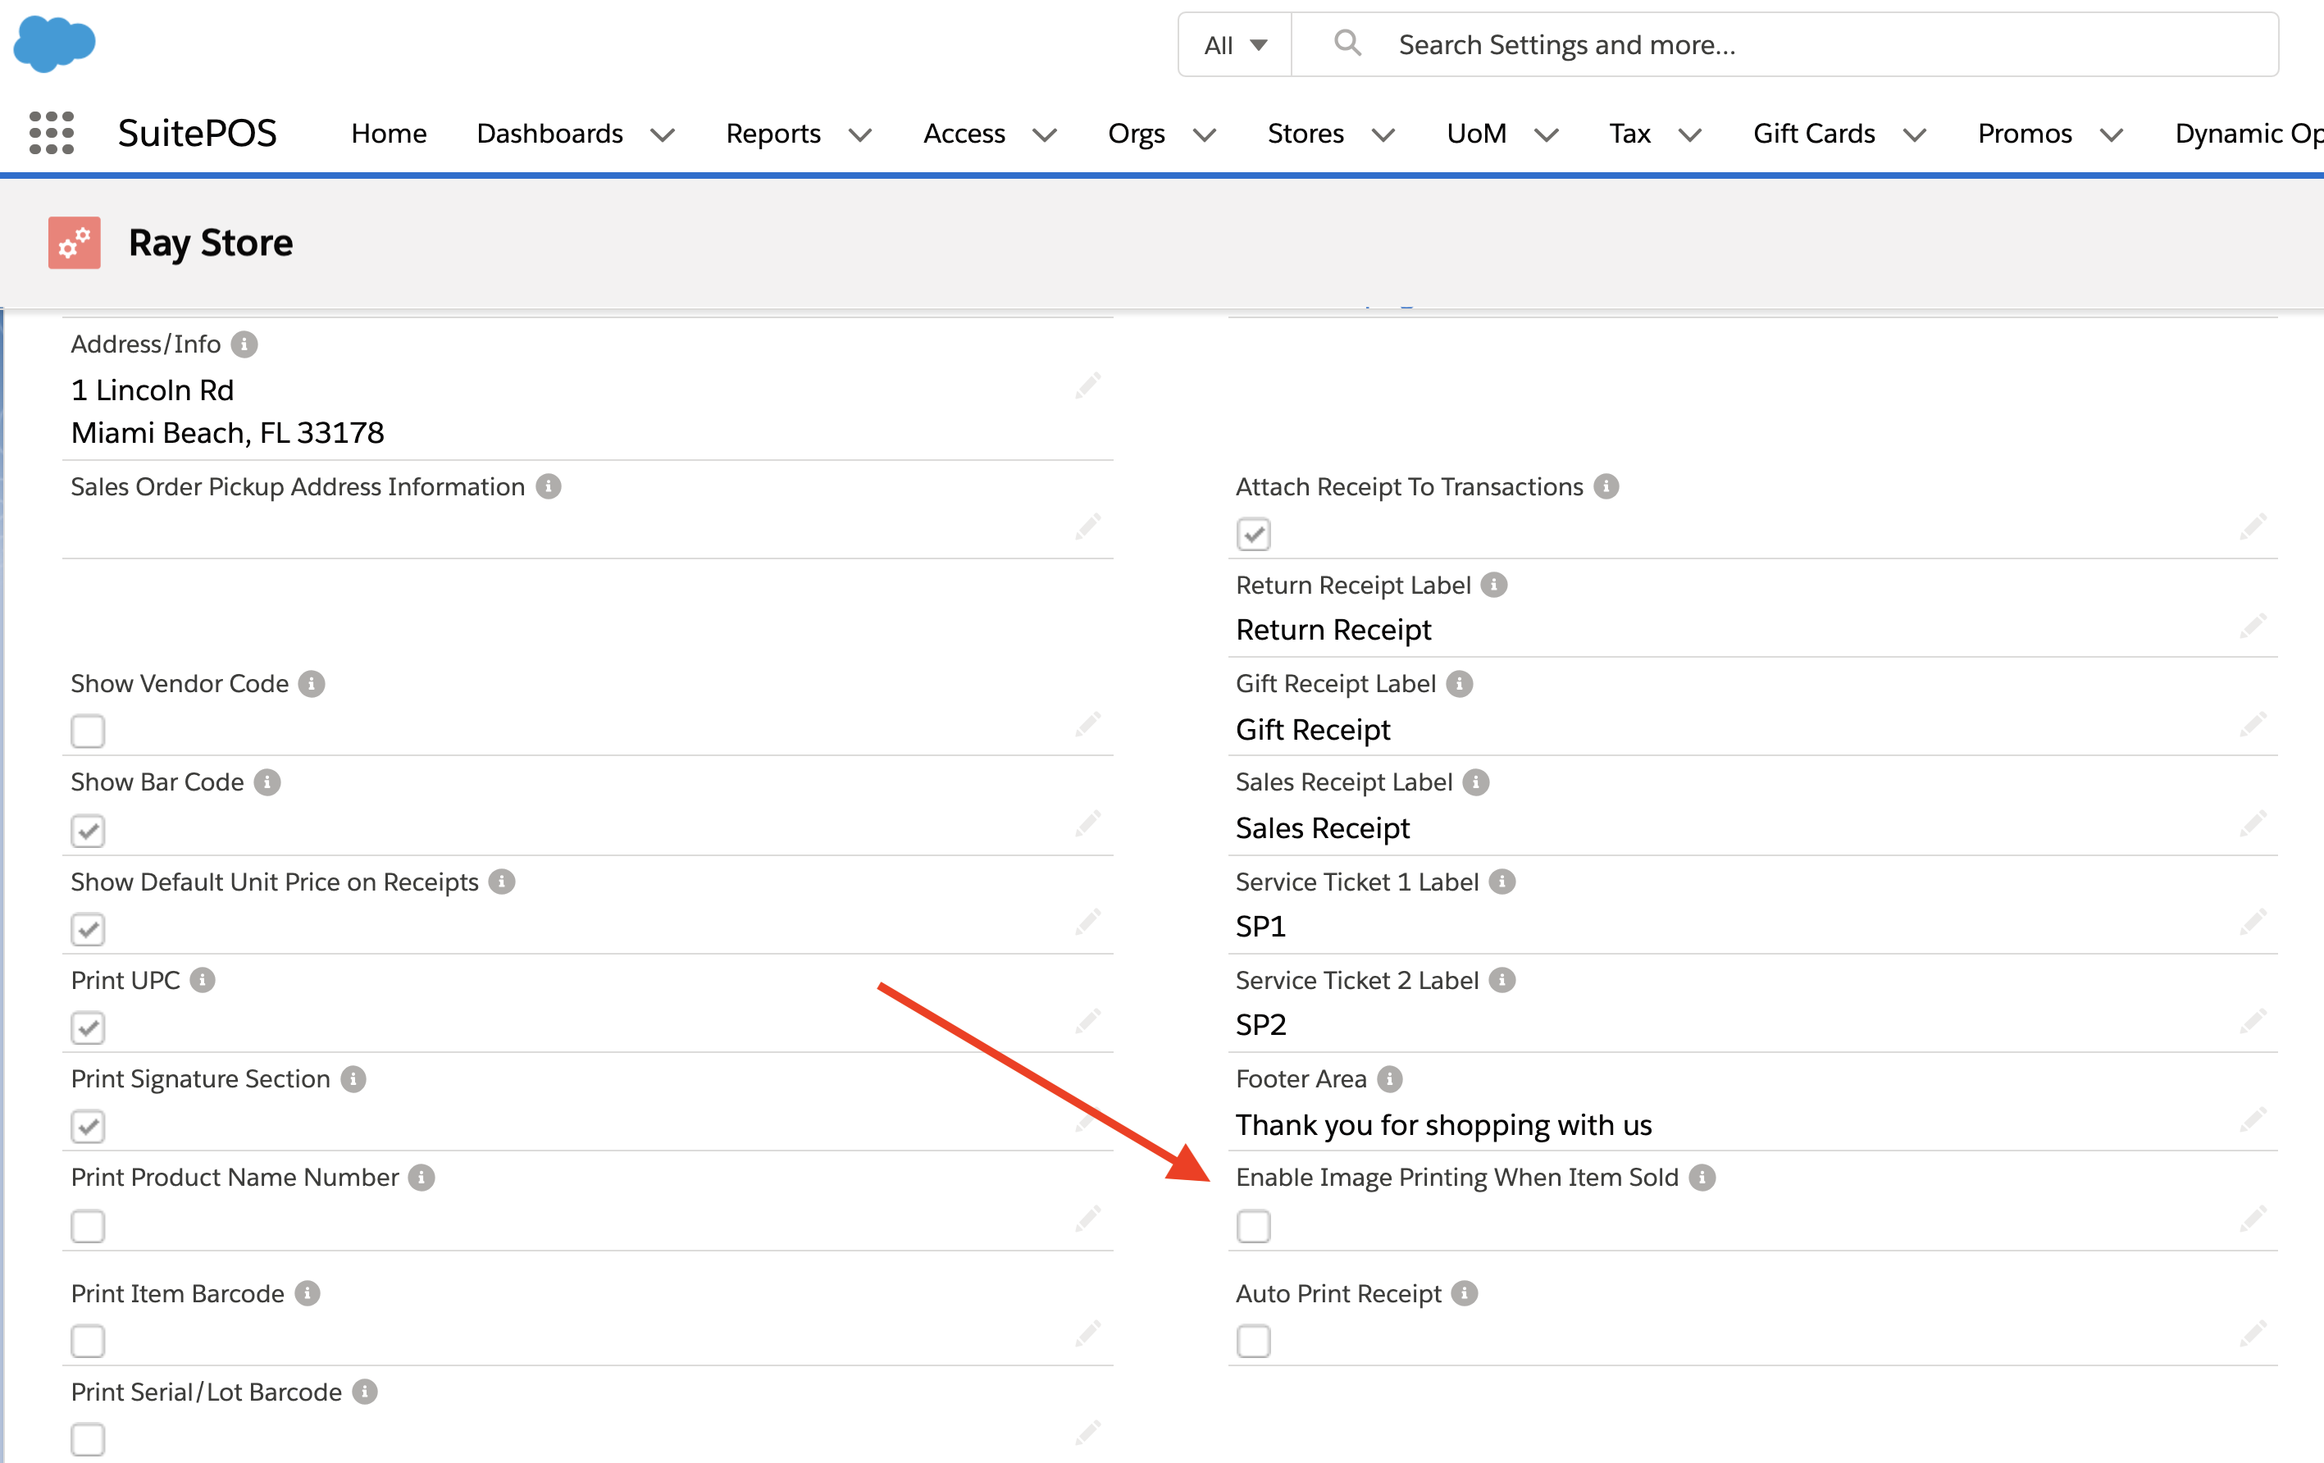Check the Auto Print Receipt checkbox
The width and height of the screenshot is (2324, 1463).
1253,1342
